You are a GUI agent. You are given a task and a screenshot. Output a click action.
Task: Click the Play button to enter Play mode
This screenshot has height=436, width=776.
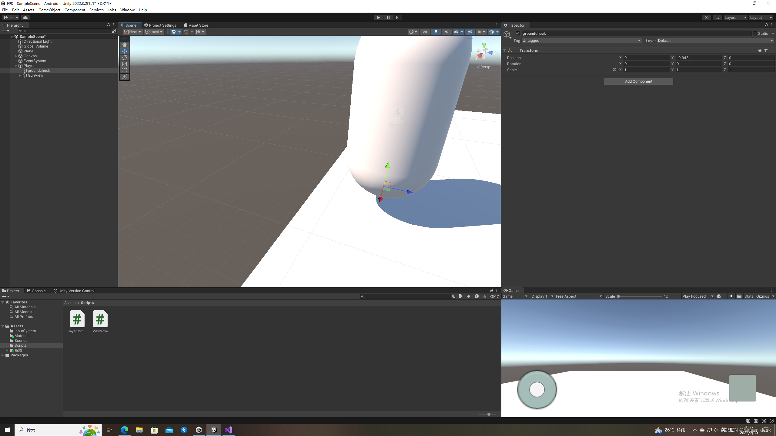pos(378,17)
